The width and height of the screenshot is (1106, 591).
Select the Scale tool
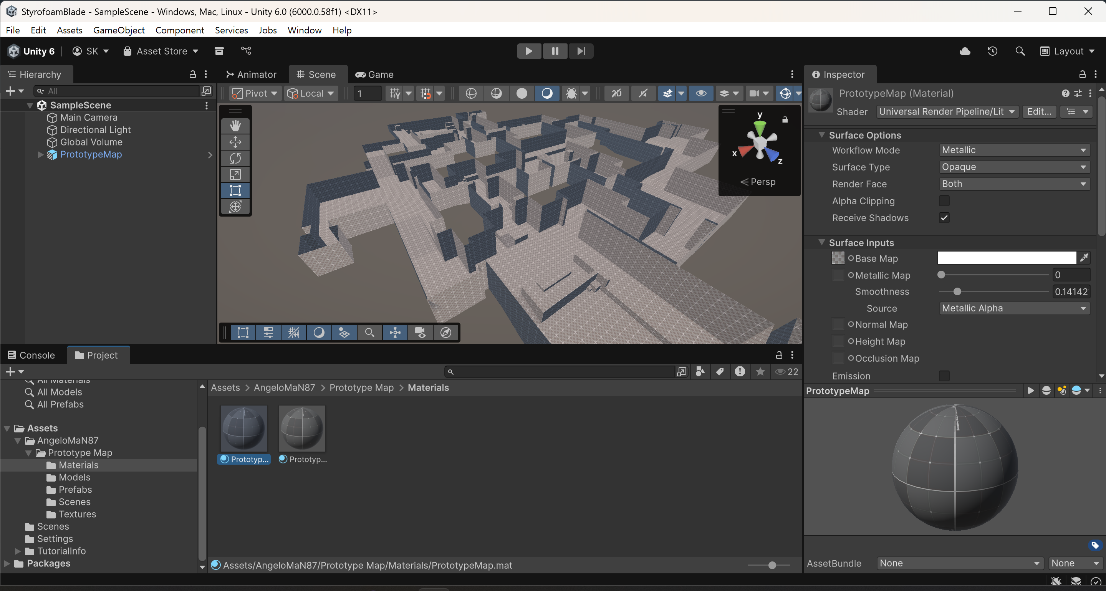[235, 174]
